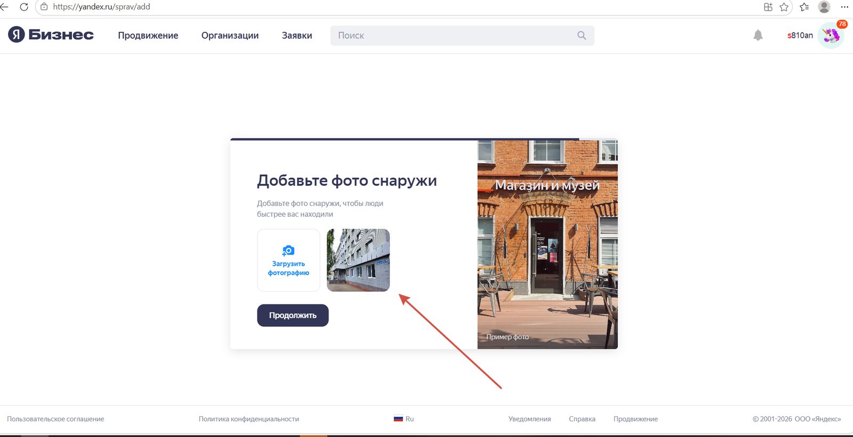Open browser settings ellipsis menu
Viewport: 853px width, 437px height.
tap(844, 7)
